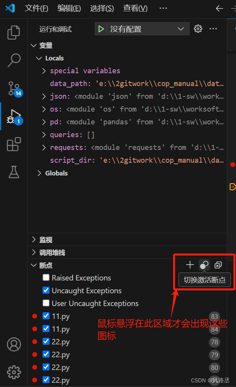Expand the 调用堆栈 section

tap(34, 252)
